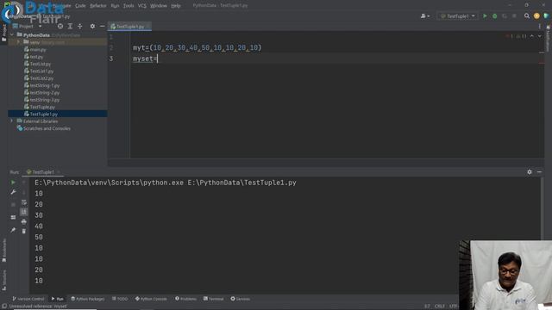Open the Run menu
This screenshot has width=552, height=310.
tap(115, 6)
